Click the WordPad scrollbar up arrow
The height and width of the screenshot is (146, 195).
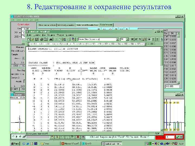click(161, 48)
